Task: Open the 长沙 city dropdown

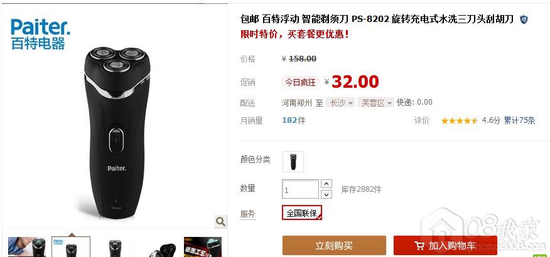Action: click(340, 103)
